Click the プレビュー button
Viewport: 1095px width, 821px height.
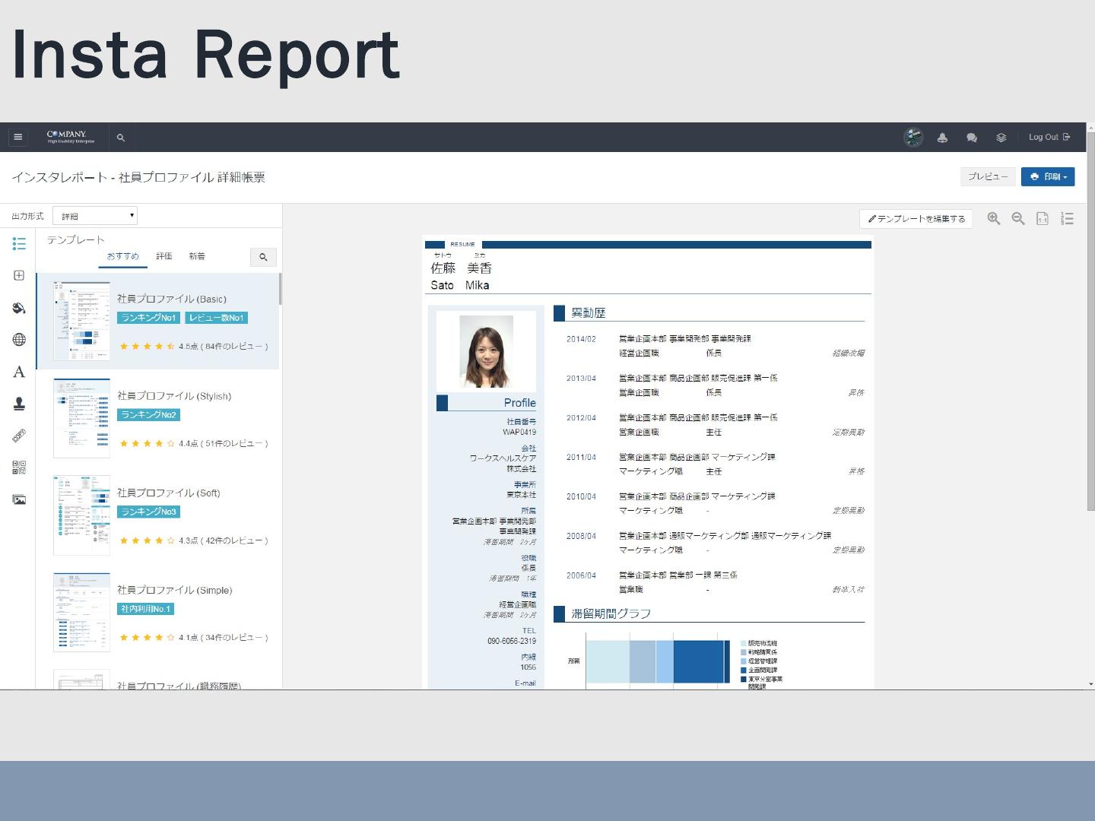988,177
